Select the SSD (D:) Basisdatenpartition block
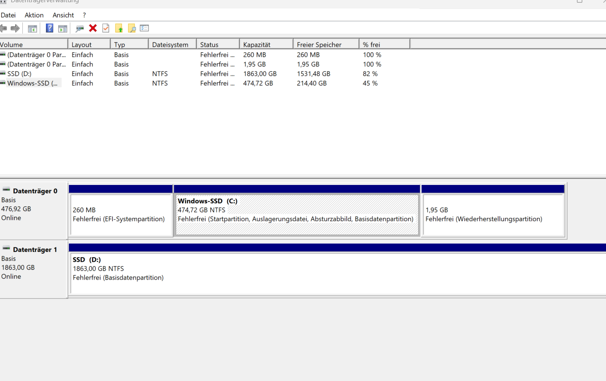This screenshot has height=381, width=606. 338,274
